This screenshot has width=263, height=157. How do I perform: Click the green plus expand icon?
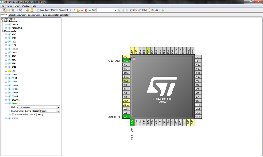coord(90,10)
